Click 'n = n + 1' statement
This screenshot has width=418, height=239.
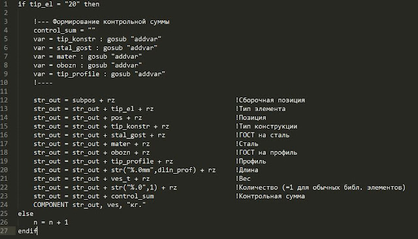[x=51, y=222]
